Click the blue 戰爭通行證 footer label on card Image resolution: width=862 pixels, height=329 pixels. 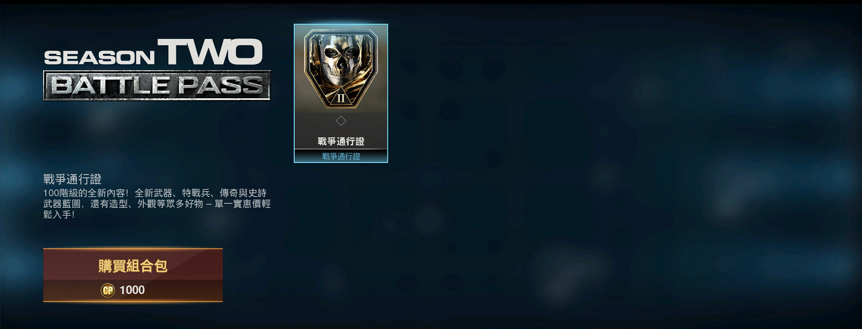pyautogui.click(x=341, y=156)
